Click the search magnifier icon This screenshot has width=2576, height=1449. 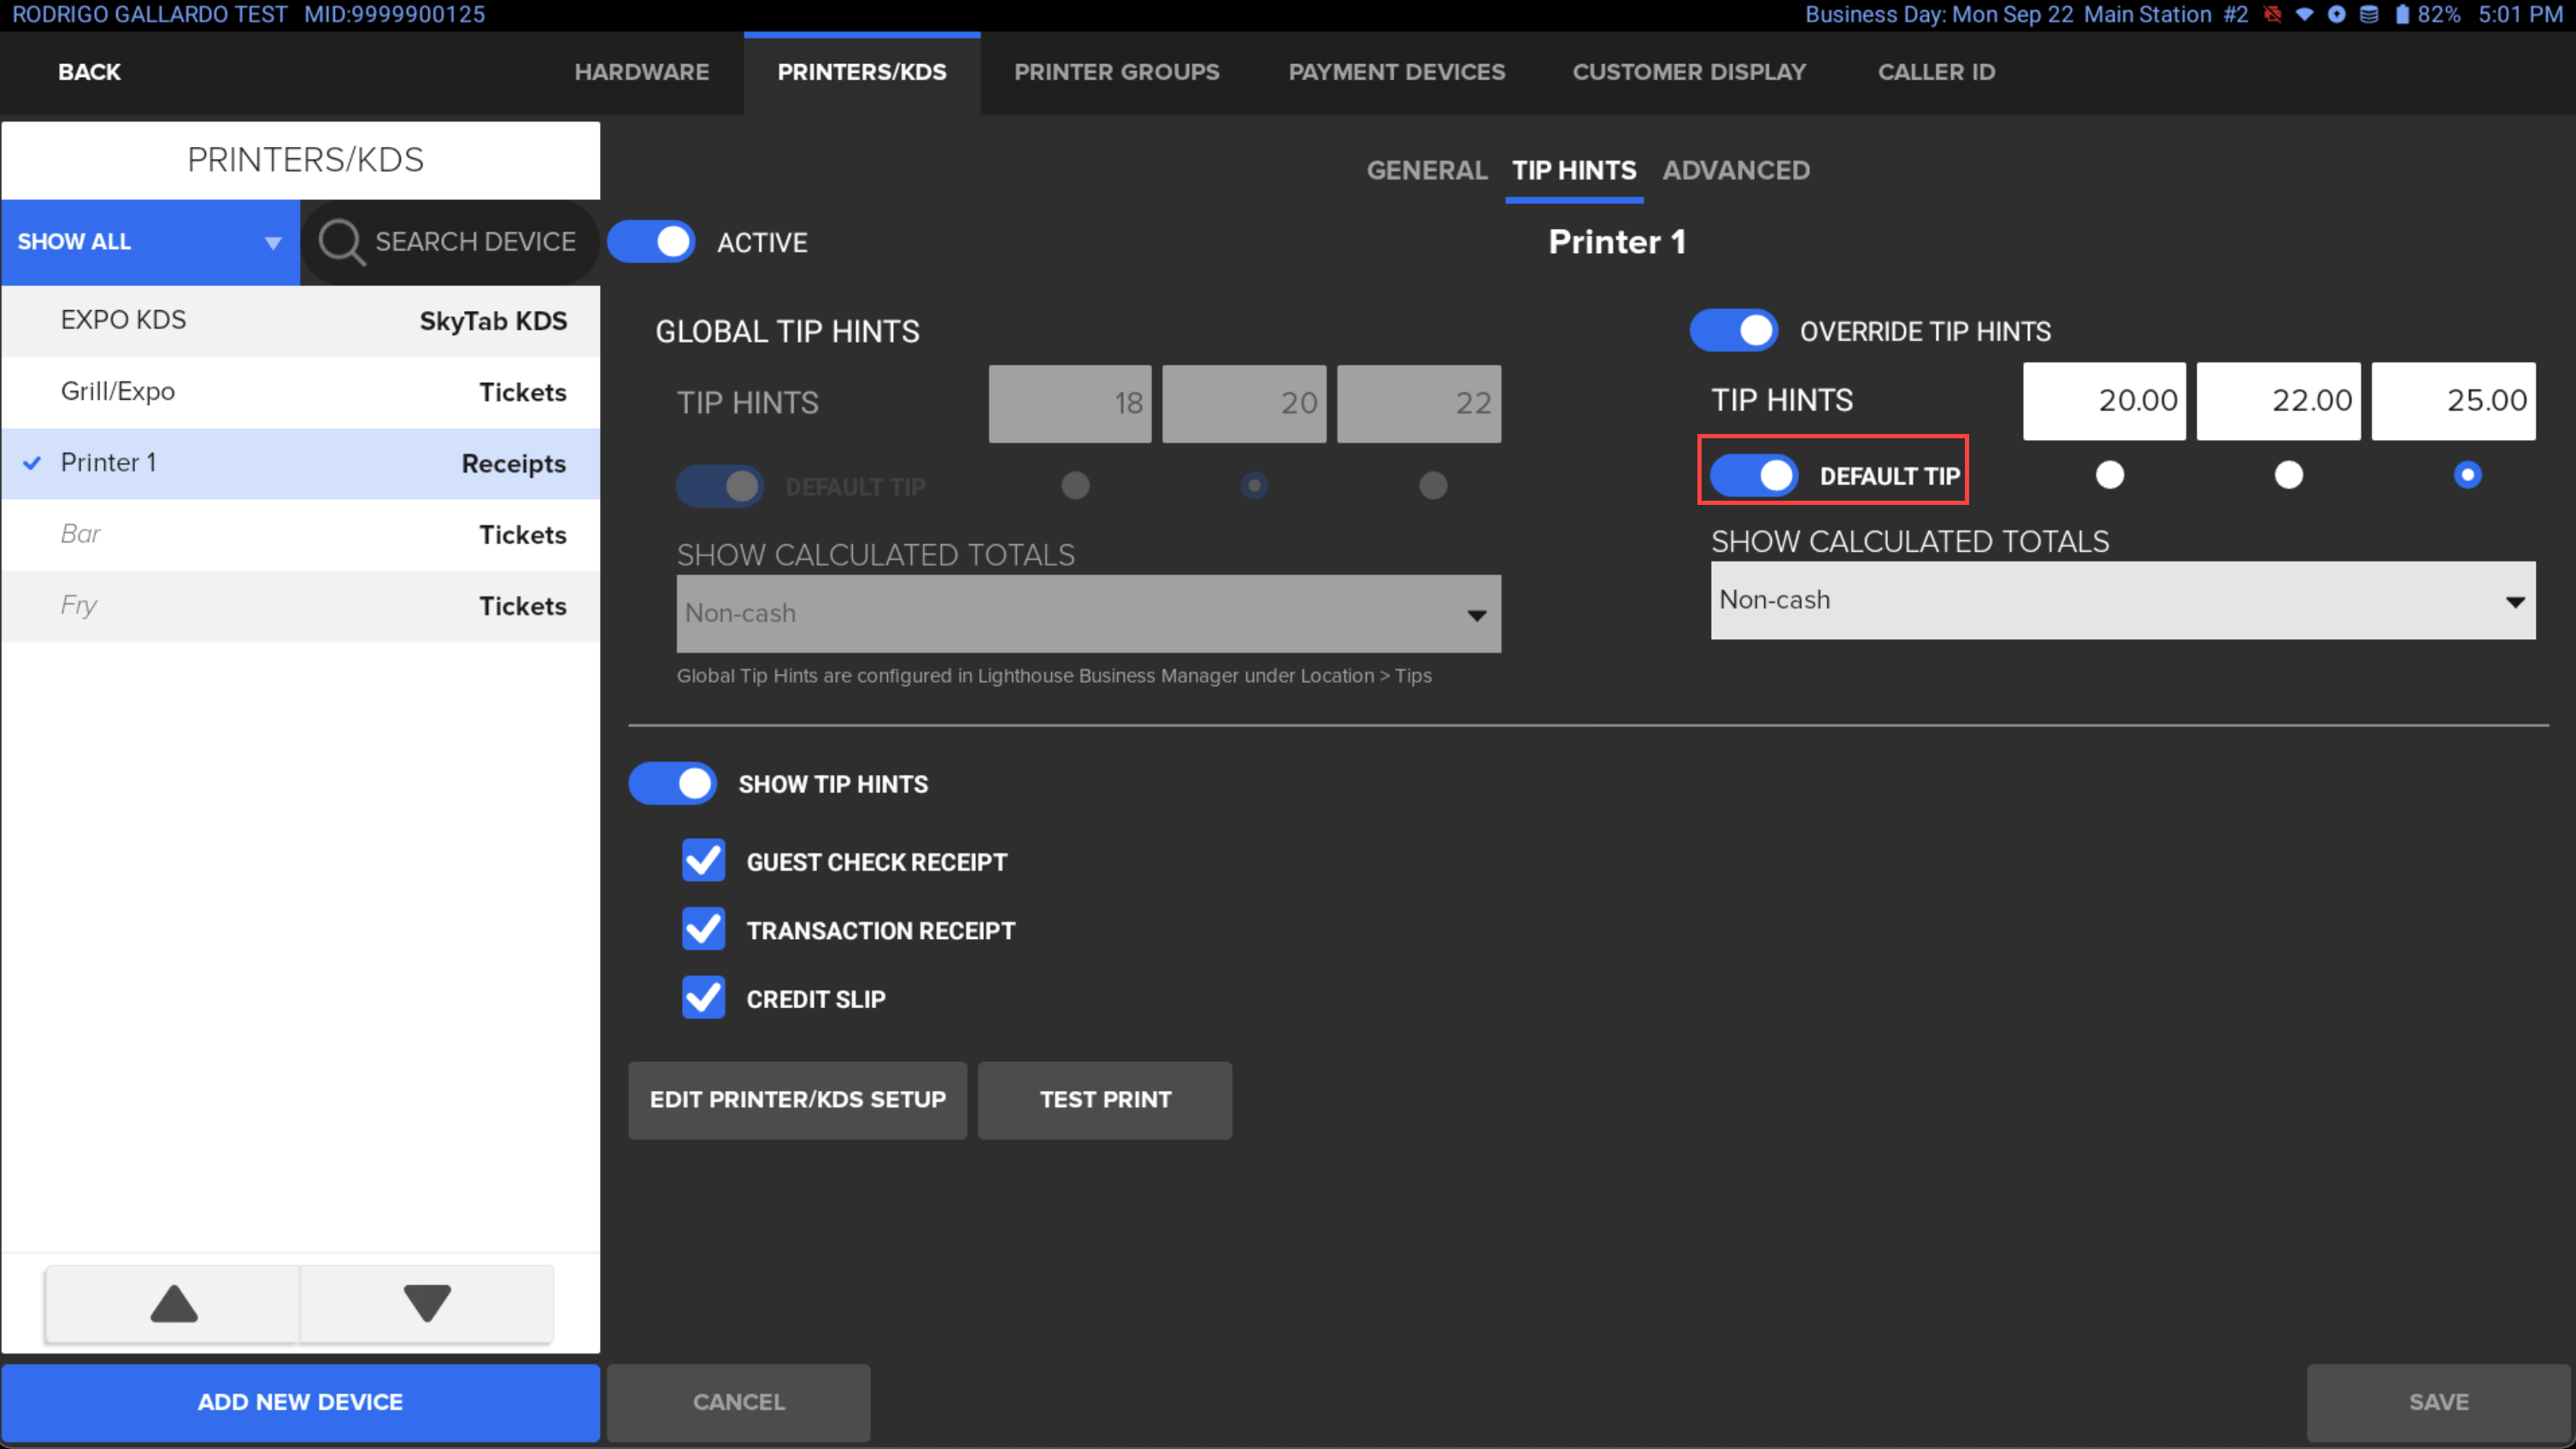pos(341,242)
